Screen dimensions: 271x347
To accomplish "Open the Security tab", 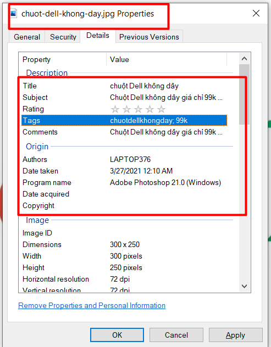I will coord(63,37).
